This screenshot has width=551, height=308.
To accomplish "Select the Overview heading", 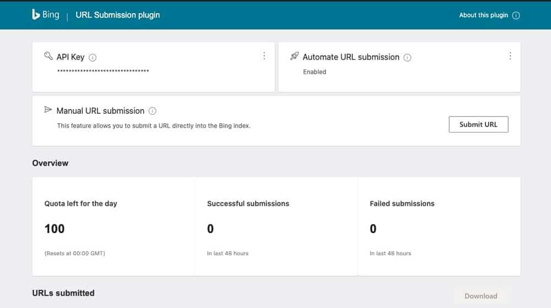I will tap(50, 163).
